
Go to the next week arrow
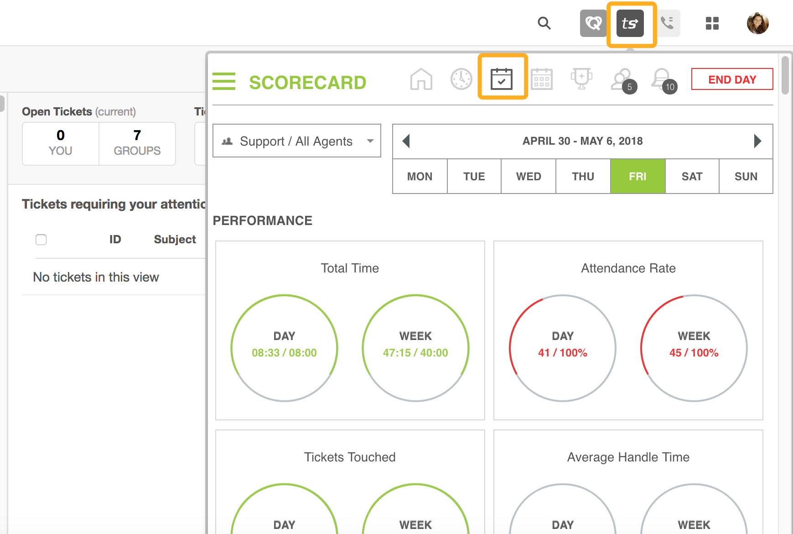click(x=757, y=141)
